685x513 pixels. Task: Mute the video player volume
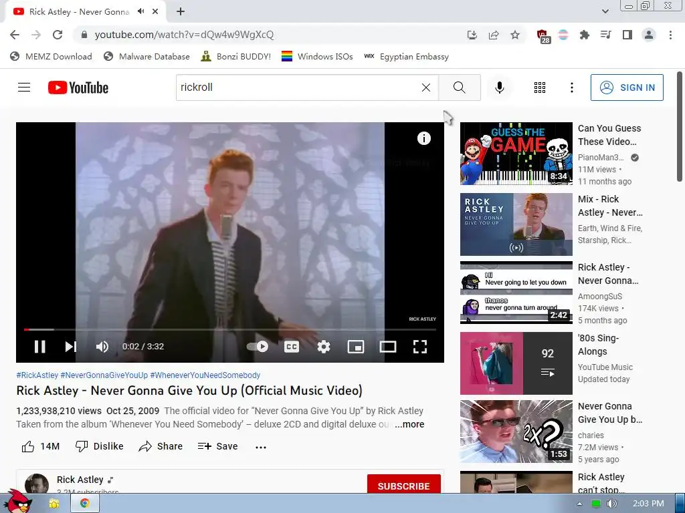pos(102,347)
